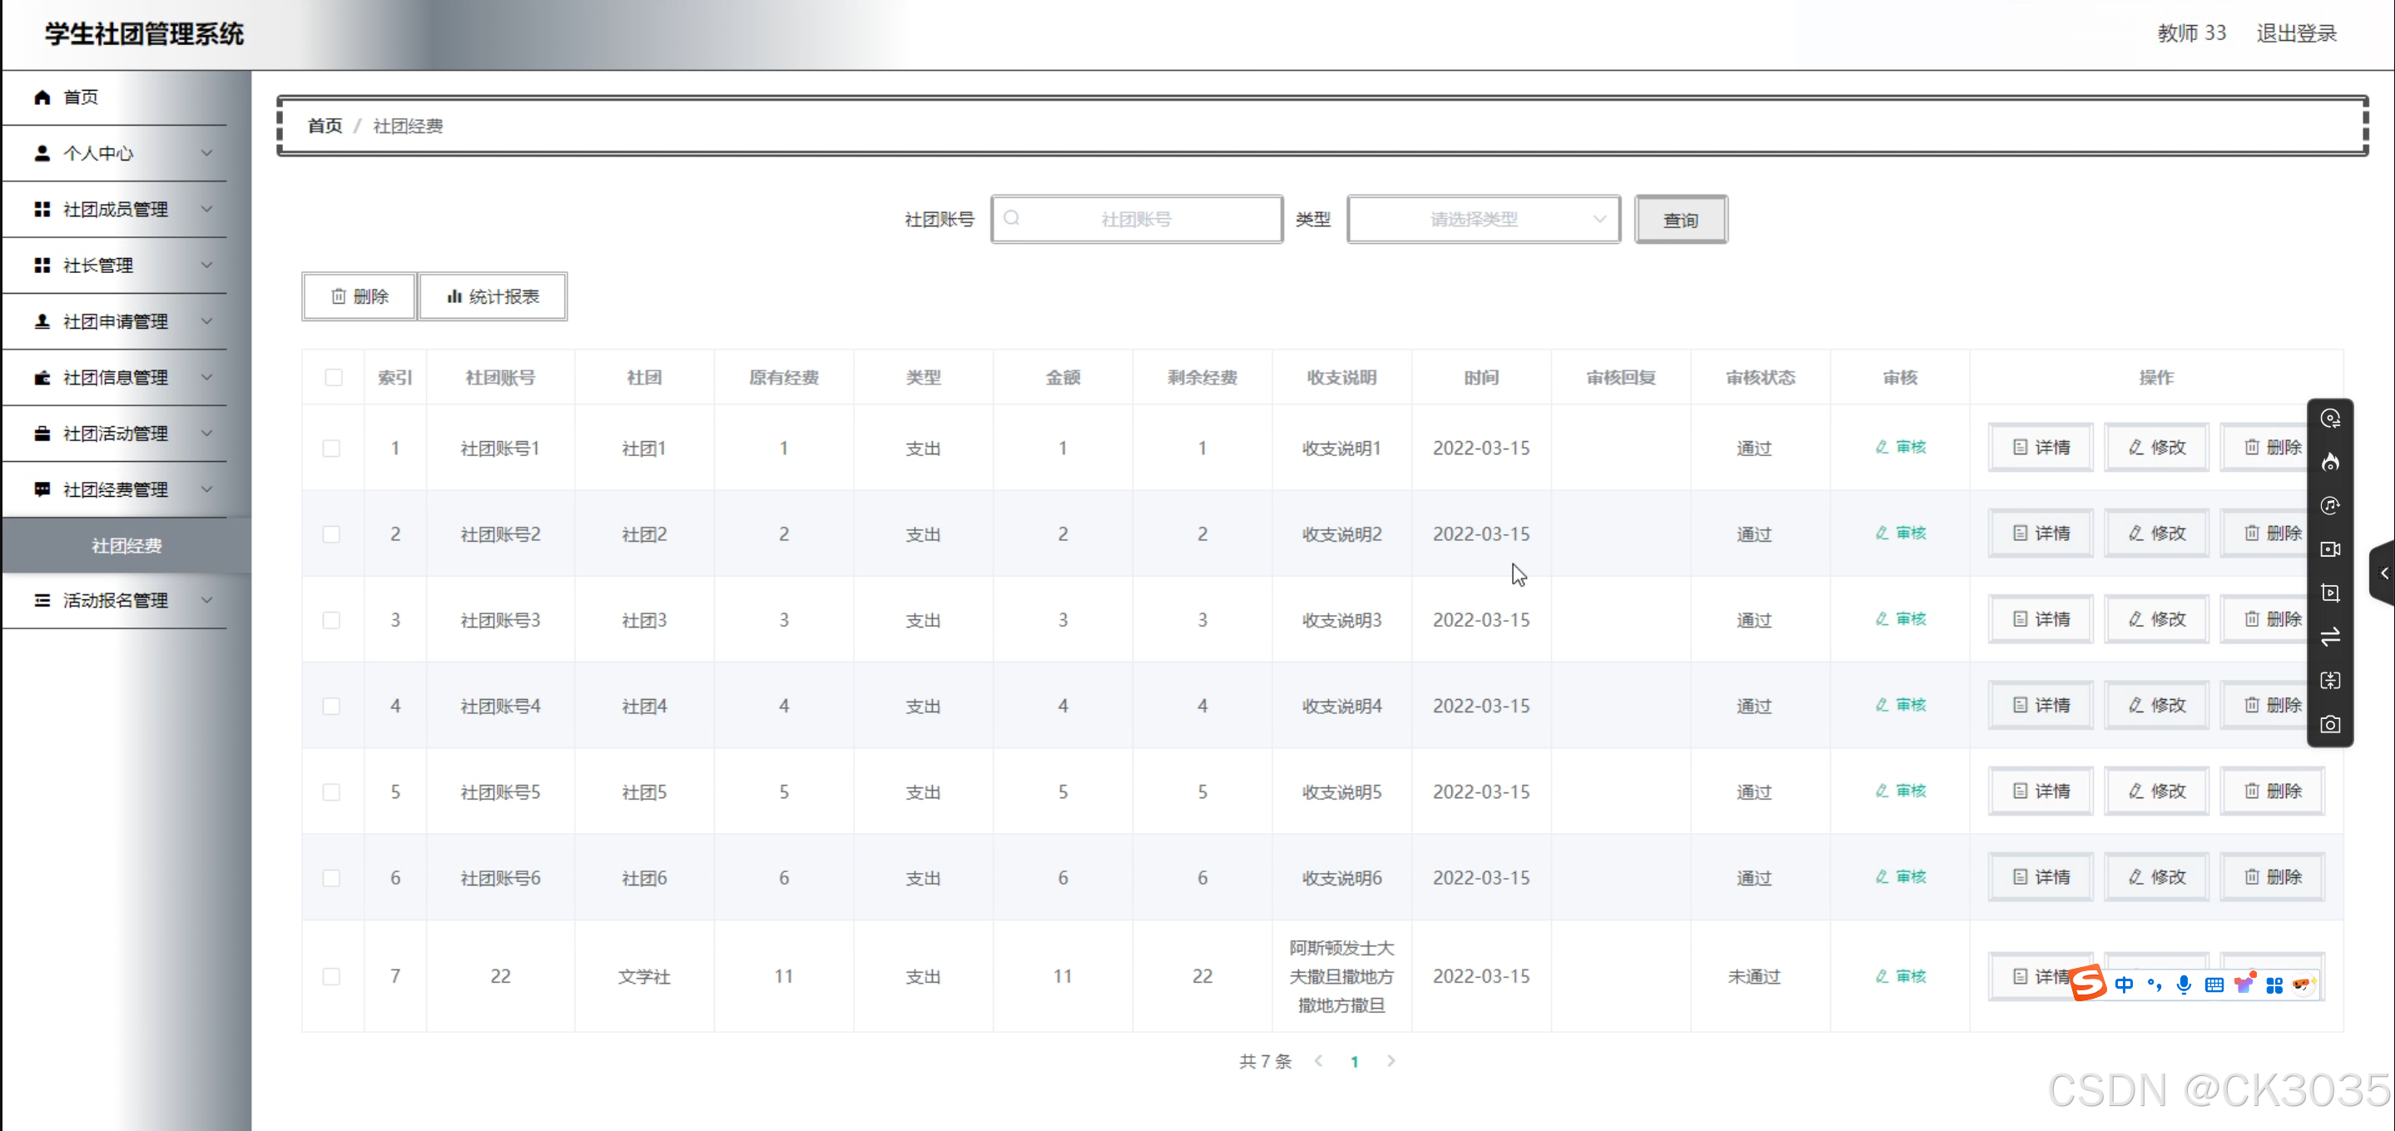Select the checkbox for 文学社 row
This screenshot has width=2395, height=1131.
pyautogui.click(x=331, y=976)
